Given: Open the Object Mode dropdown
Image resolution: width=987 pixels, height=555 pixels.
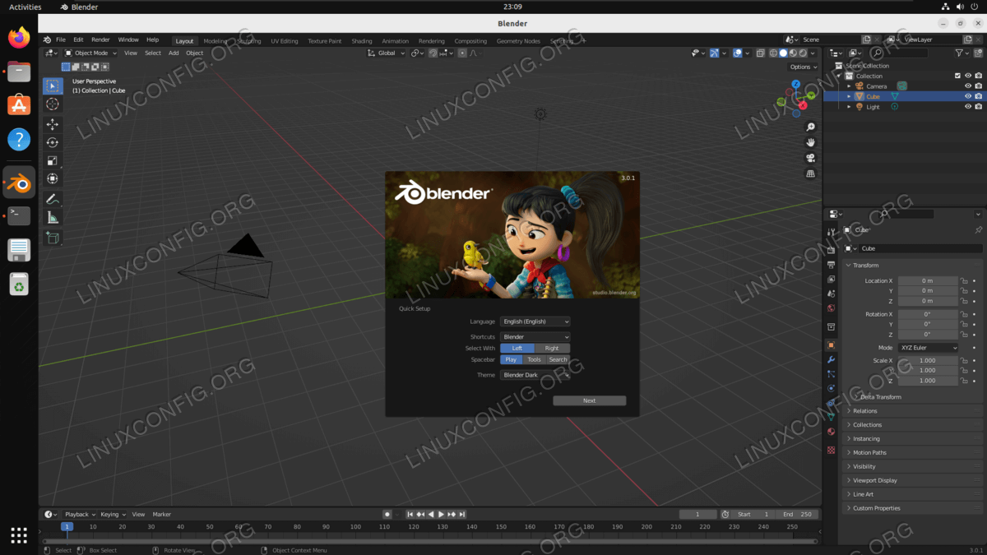Looking at the screenshot, I should (x=91, y=53).
